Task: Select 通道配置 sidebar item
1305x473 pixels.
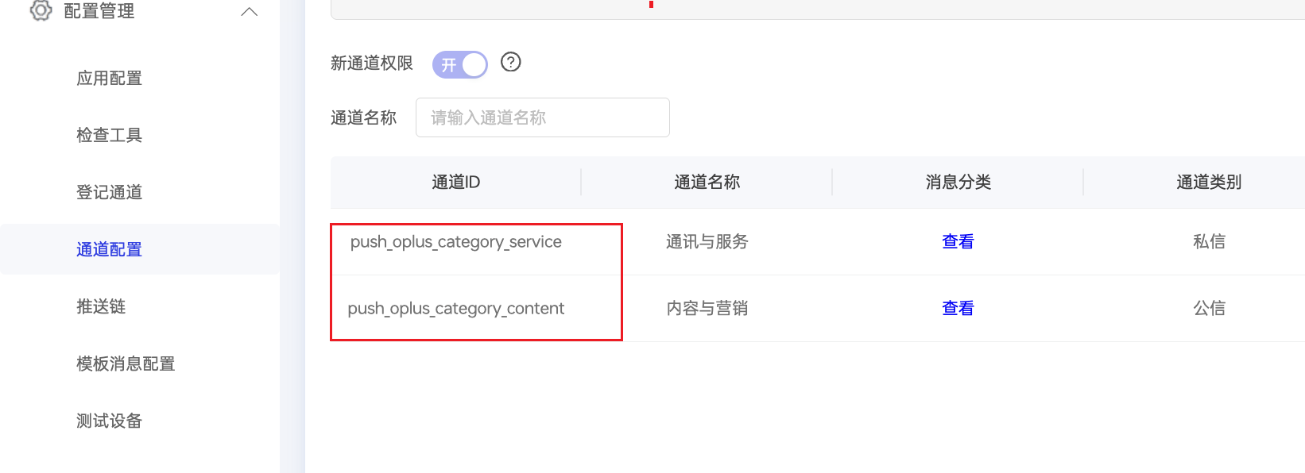Action: click(109, 249)
